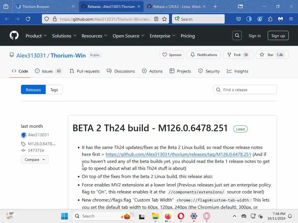
Task: Open commit 147371e
Action: tap(36, 150)
